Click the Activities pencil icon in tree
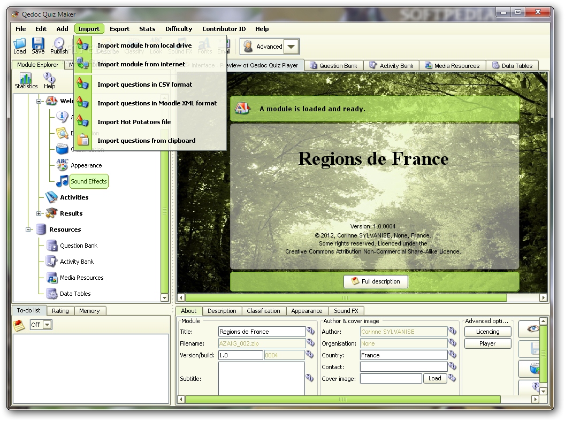The width and height of the screenshot is (565, 421). [51, 197]
